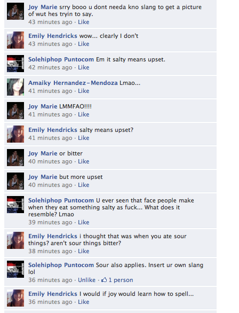
Task: Like Joy Marie's 'but more upset' comment
Action: coord(84,185)
